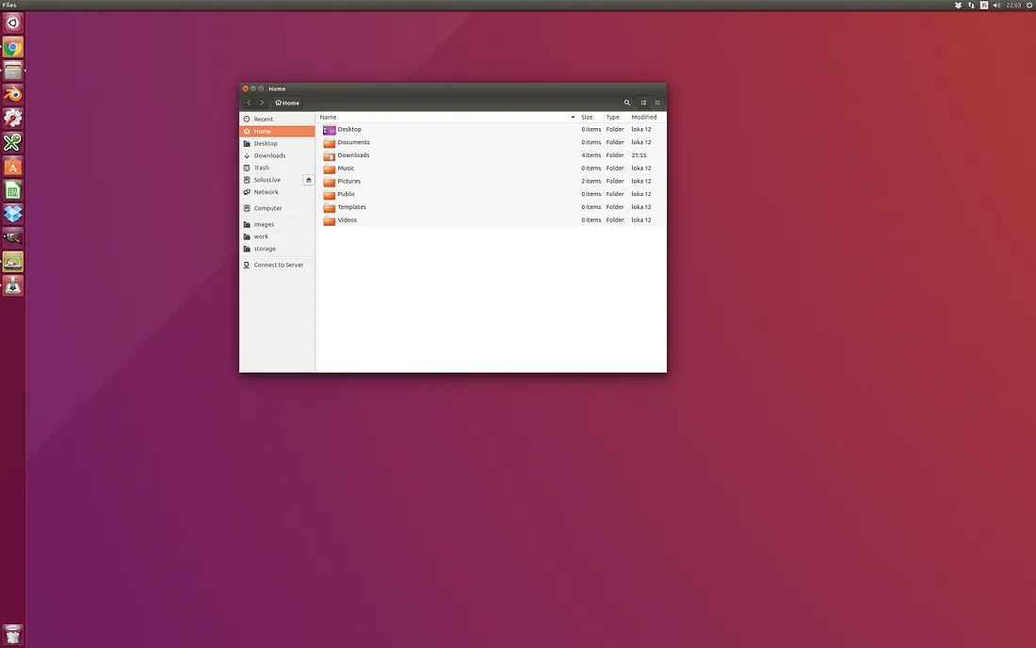The width and height of the screenshot is (1036, 648).
Task: Open the volume indicator menu
Action: point(996,6)
